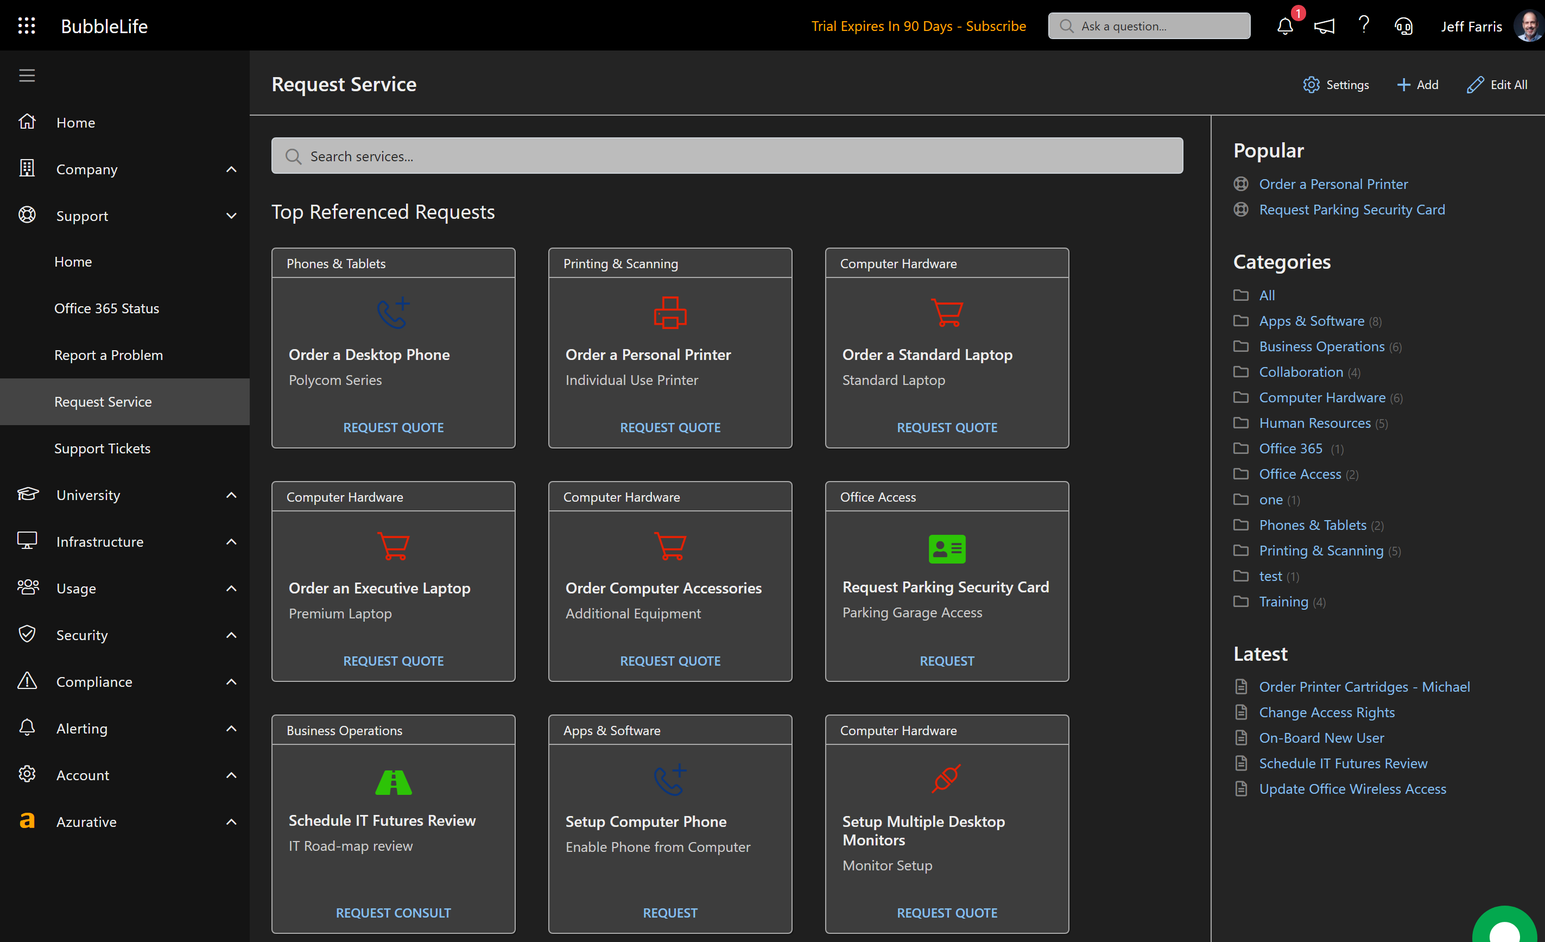Click the Search services input field
The image size is (1545, 942).
coord(727,155)
